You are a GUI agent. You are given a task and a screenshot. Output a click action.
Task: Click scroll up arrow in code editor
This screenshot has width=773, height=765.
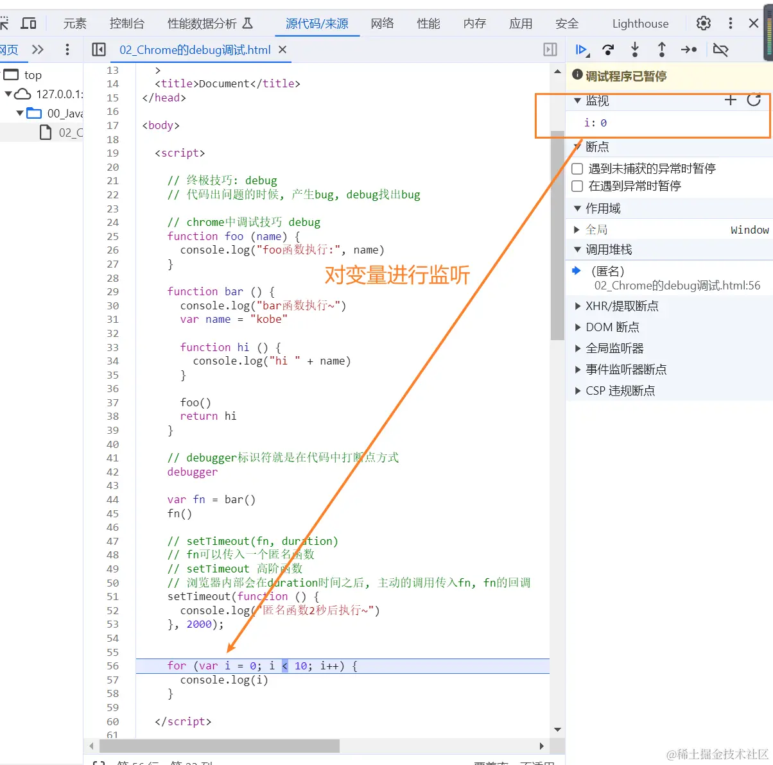[557, 71]
